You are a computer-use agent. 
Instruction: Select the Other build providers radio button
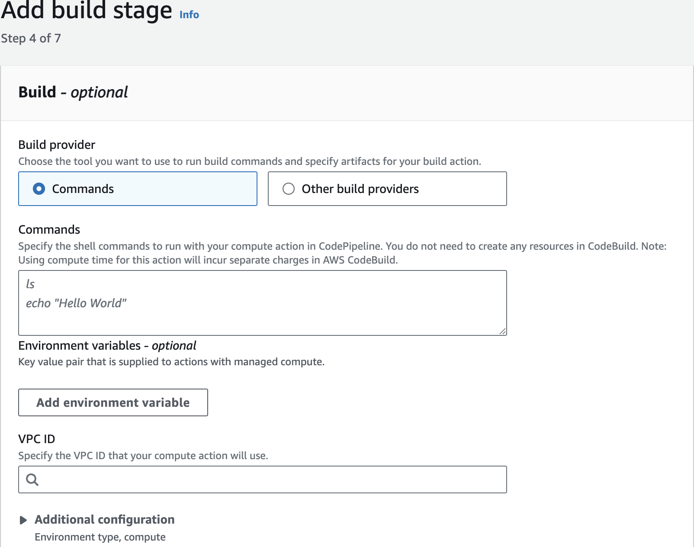[289, 189]
